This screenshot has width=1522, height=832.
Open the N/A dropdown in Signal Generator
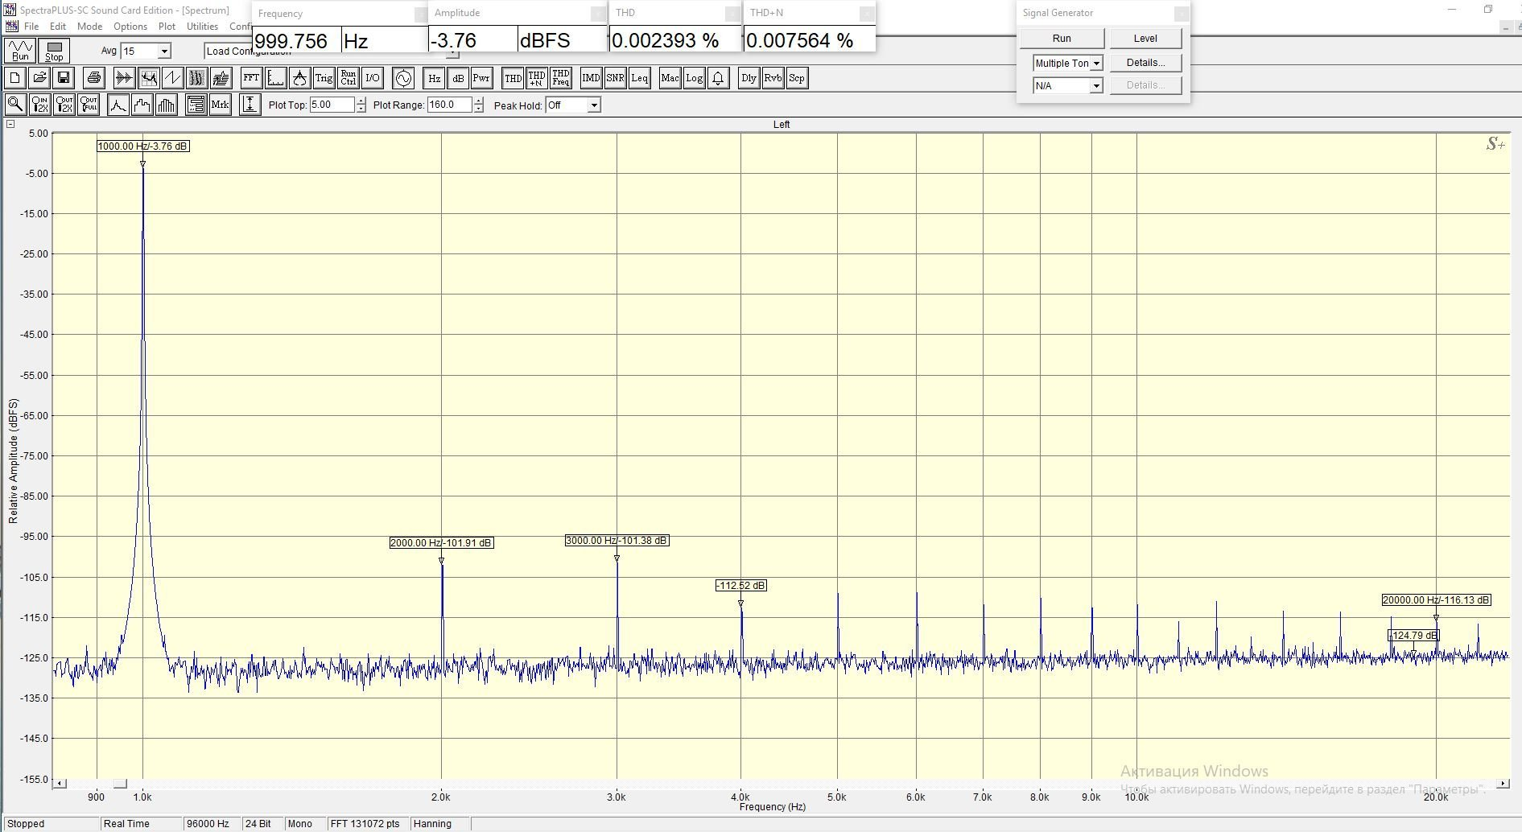tap(1095, 86)
